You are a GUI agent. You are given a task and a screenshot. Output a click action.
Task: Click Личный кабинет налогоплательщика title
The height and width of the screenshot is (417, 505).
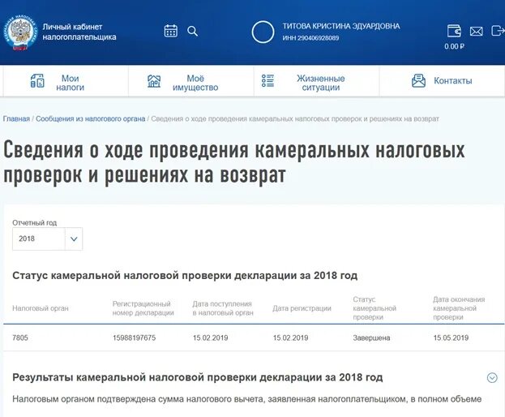pyautogui.click(x=79, y=32)
